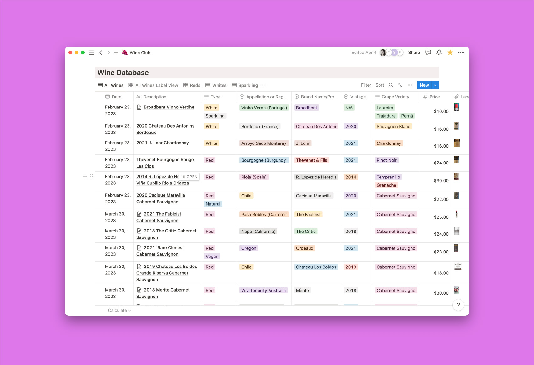Click the plus icon beside the hovered row
The image size is (534, 365).
[x=85, y=176]
